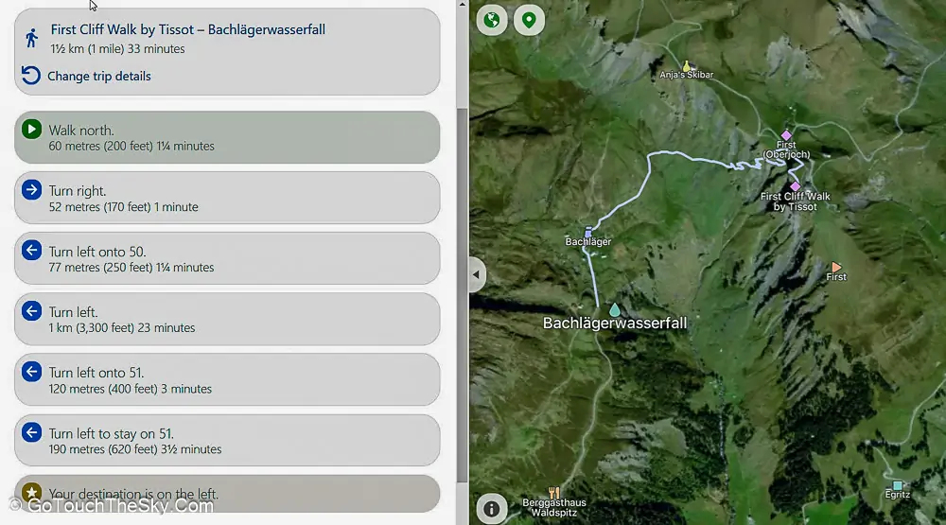Click the orange First flag marker
946x525 pixels.
click(x=836, y=267)
